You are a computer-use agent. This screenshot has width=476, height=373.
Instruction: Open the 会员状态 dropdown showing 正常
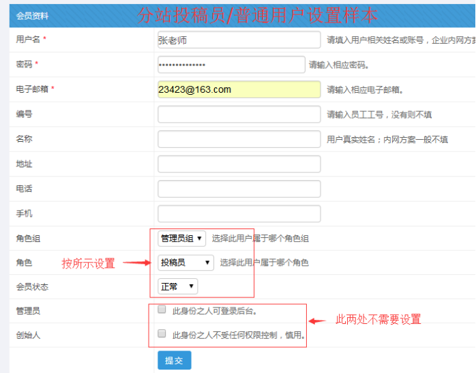click(x=177, y=286)
